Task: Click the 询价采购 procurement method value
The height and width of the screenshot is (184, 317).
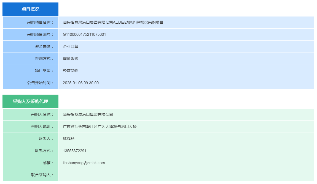Action: click(x=71, y=59)
